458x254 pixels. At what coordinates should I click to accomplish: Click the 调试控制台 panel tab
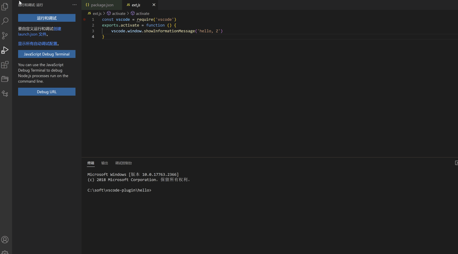(123, 163)
